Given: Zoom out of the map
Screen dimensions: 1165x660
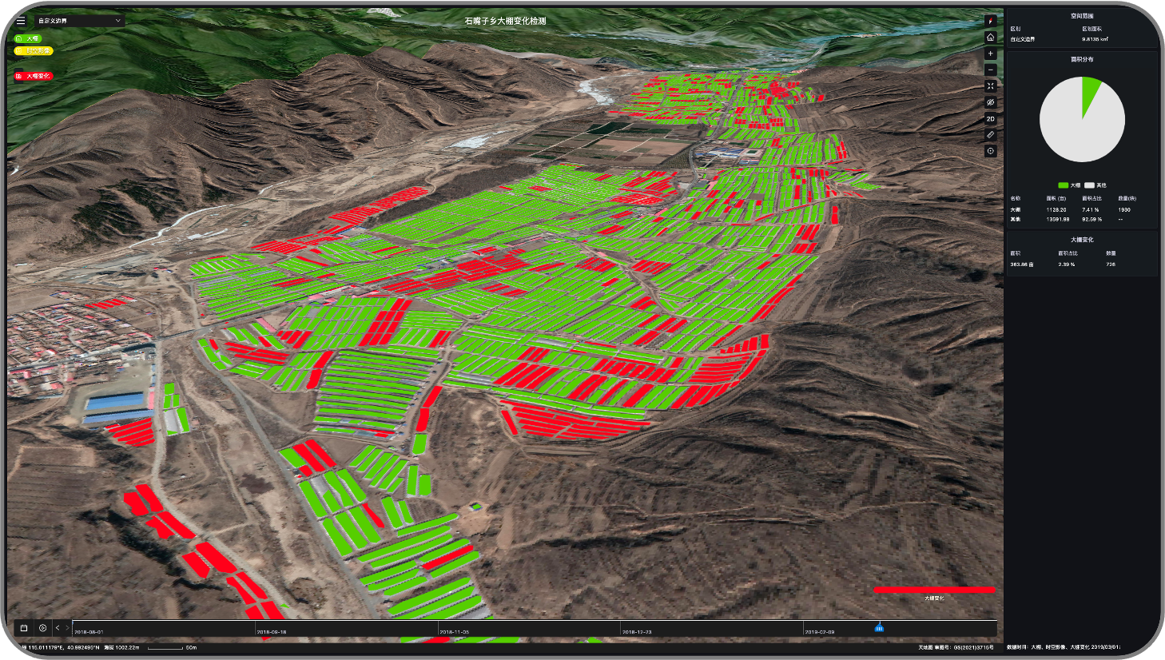Looking at the screenshot, I should click(991, 70).
